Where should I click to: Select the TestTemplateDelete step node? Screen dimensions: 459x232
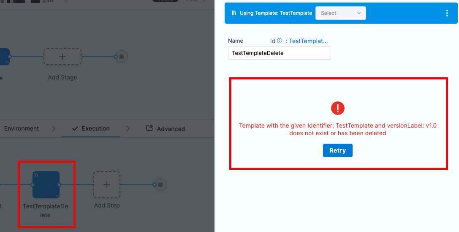pyautogui.click(x=46, y=185)
